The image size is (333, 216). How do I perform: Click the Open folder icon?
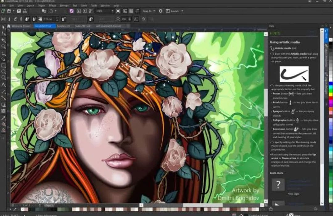click(x=9, y=11)
